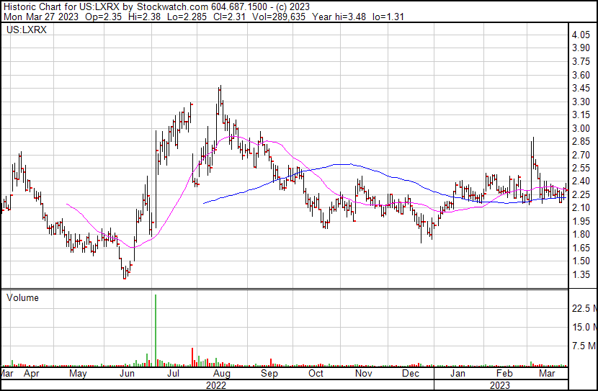Click the August price peak near 3.45
The height and width of the screenshot is (391, 598).
(220, 89)
